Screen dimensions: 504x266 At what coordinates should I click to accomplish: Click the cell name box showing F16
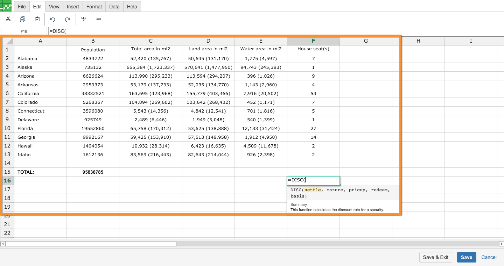pos(24,31)
